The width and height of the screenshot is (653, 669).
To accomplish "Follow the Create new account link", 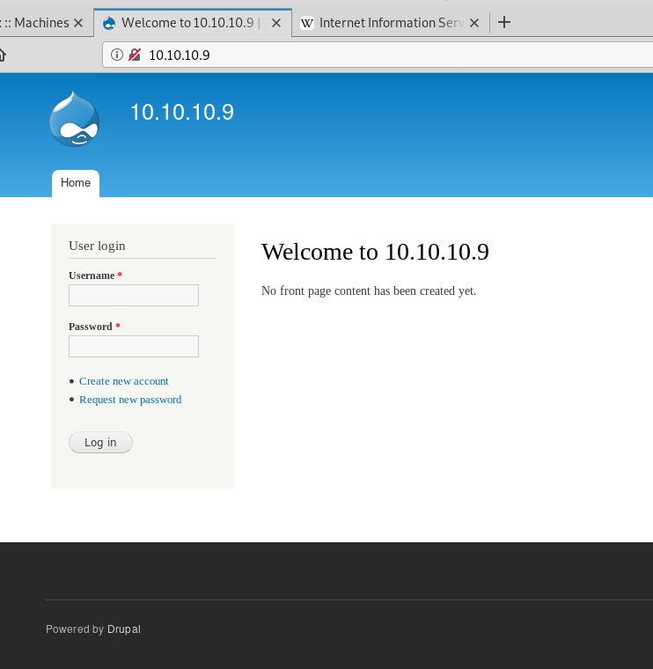I will pos(123,381).
